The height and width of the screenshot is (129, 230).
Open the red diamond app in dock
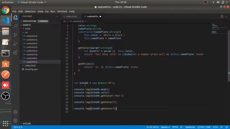(6, 85)
